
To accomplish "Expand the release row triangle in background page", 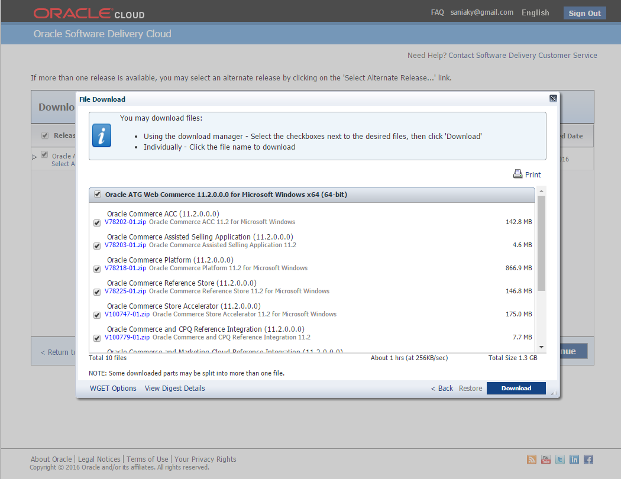I will [35, 157].
